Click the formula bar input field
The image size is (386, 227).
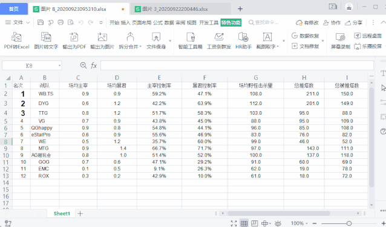pyautogui.click(x=237, y=65)
